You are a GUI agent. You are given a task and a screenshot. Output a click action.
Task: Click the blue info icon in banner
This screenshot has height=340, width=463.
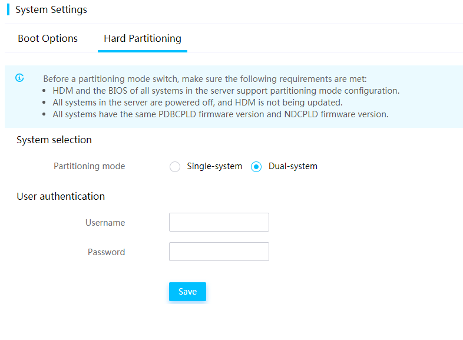tap(19, 78)
